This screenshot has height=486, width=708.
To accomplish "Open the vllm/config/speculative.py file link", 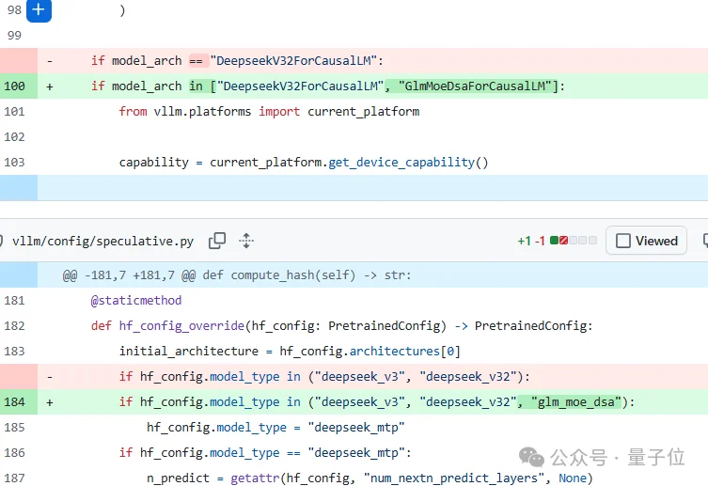I will (102, 241).
